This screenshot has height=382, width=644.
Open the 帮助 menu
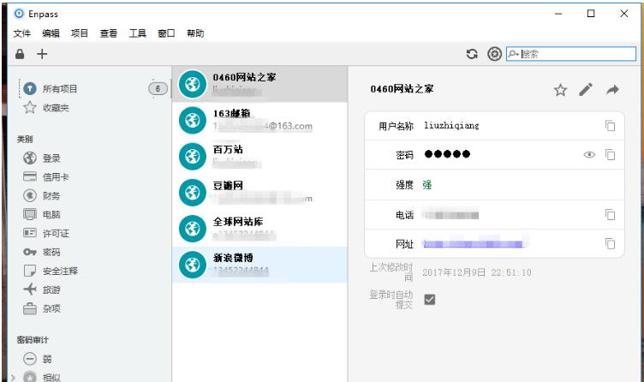(x=195, y=33)
